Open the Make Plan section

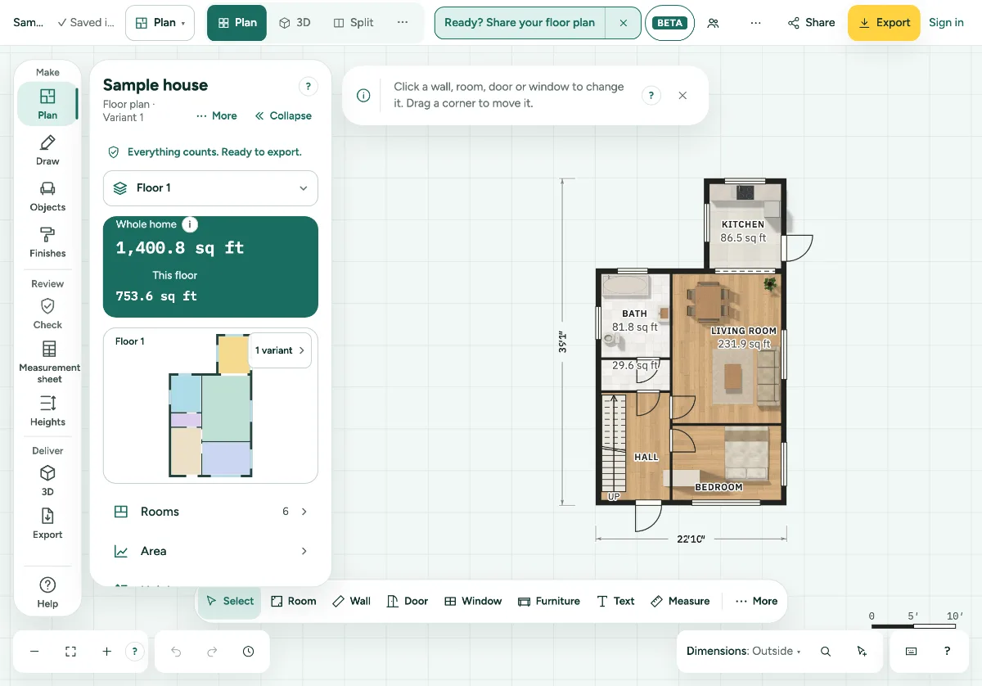[x=47, y=104]
